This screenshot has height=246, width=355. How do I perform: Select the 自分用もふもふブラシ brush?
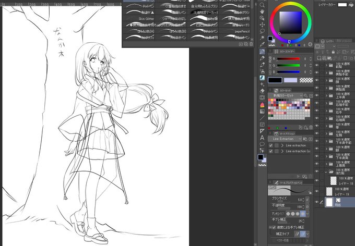pos(203,6)
